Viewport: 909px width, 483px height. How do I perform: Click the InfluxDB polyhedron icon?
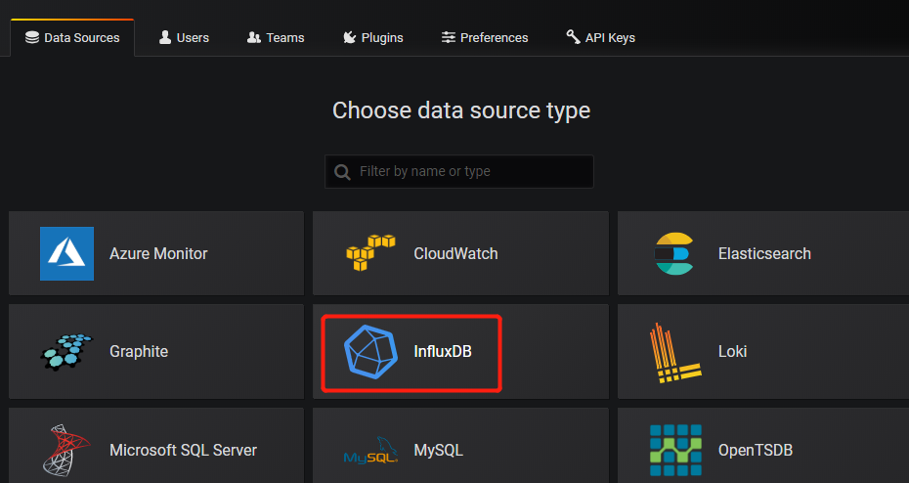371,351
